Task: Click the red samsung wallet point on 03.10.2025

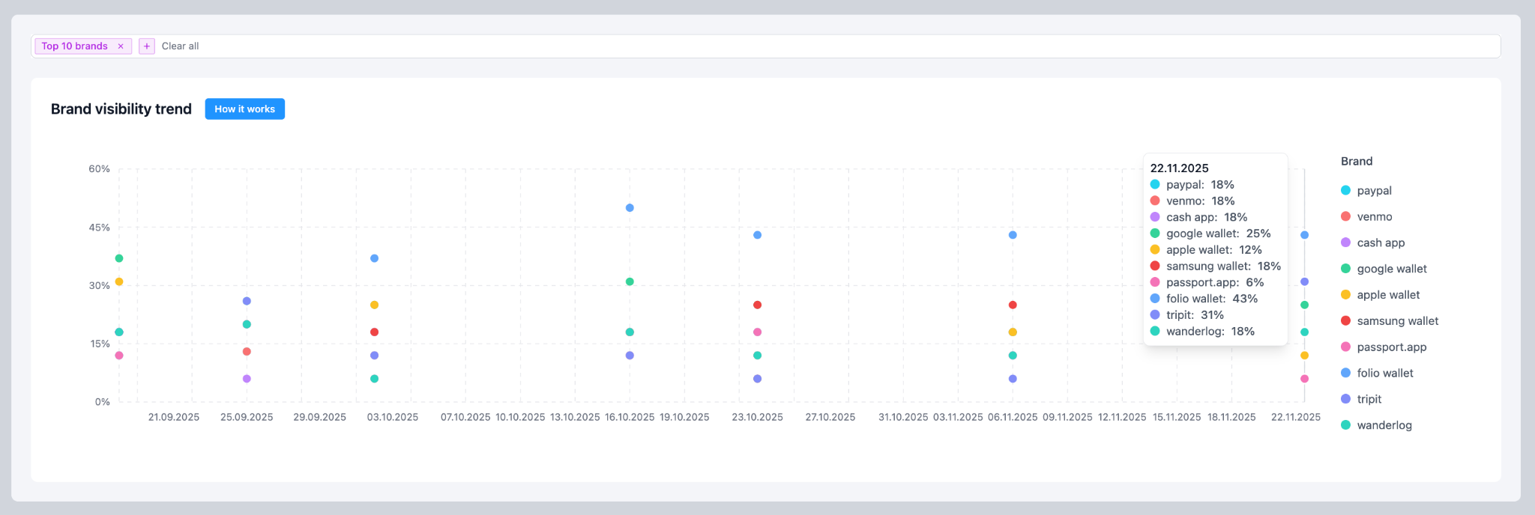Action: pos(375,332)
